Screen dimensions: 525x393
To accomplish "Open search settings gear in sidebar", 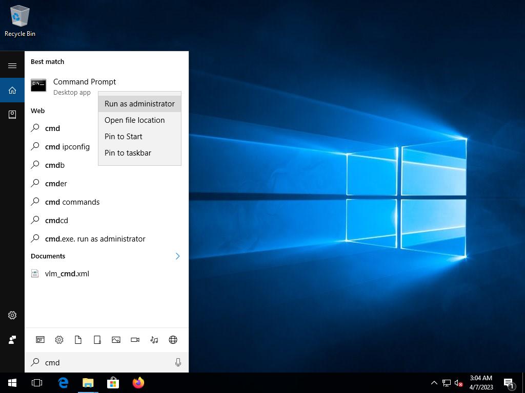I will tap(12, 315).
